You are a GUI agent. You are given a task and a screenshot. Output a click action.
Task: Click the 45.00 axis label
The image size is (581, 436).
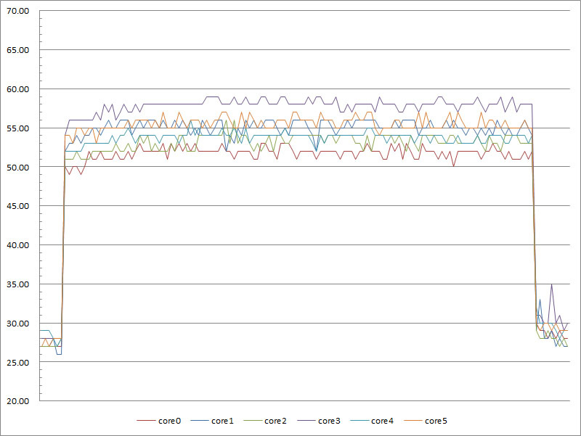click(x=17, y=206)
